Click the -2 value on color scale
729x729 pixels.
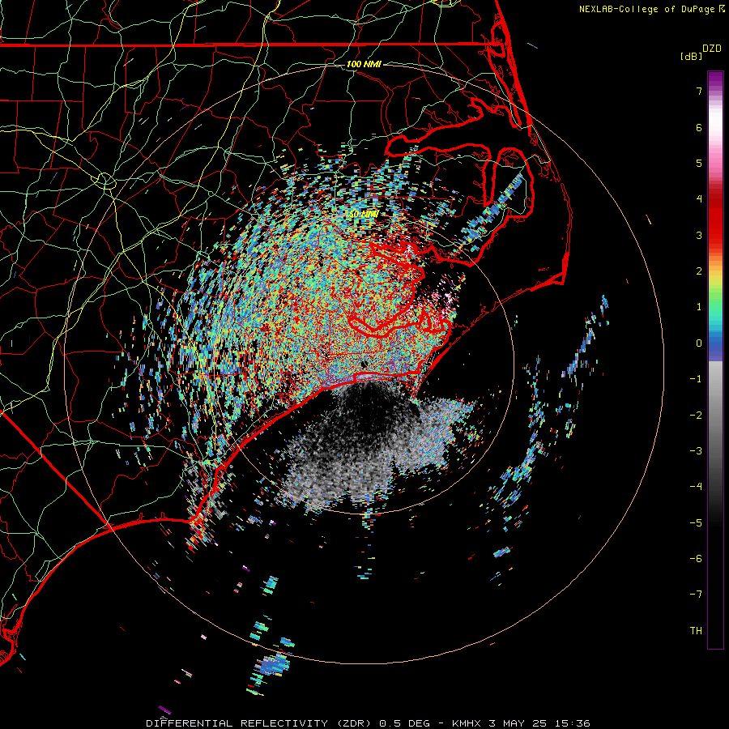pyautogui.click(x=696, y=415)
